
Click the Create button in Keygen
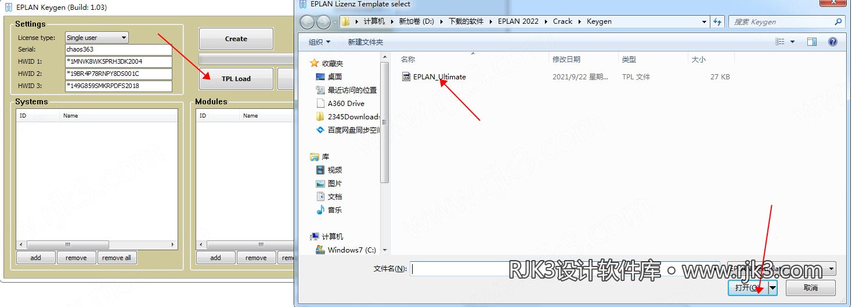point(236,39)
